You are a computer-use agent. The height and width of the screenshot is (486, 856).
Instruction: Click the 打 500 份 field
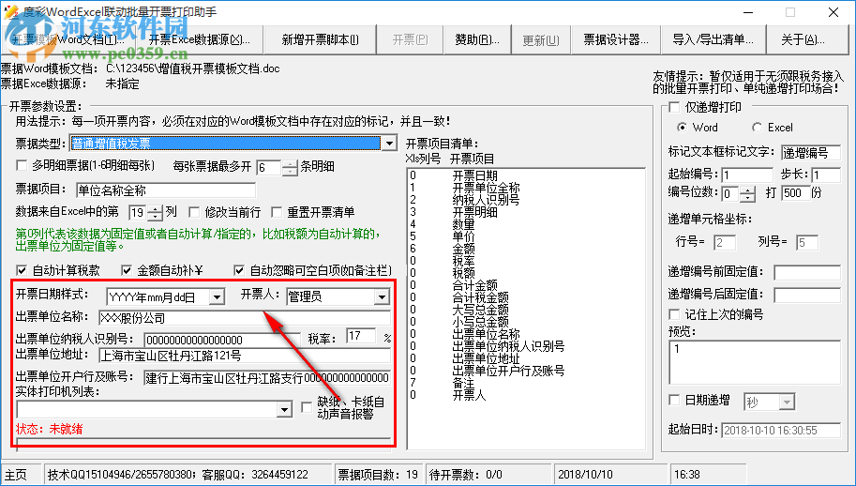coord(795,193)
